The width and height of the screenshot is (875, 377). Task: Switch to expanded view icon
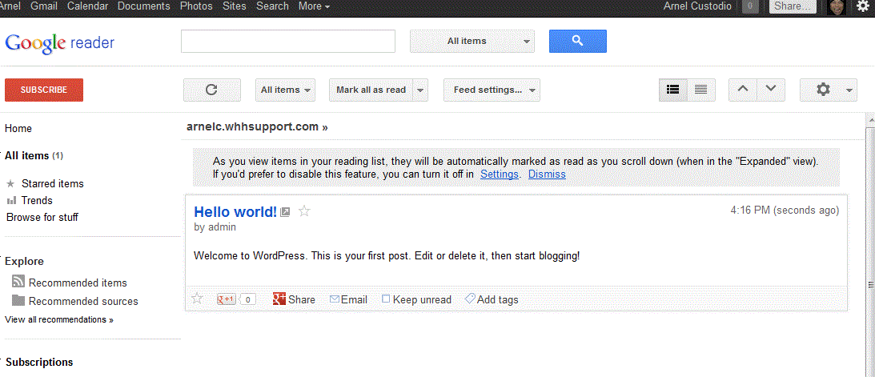[x=673, y=90]
